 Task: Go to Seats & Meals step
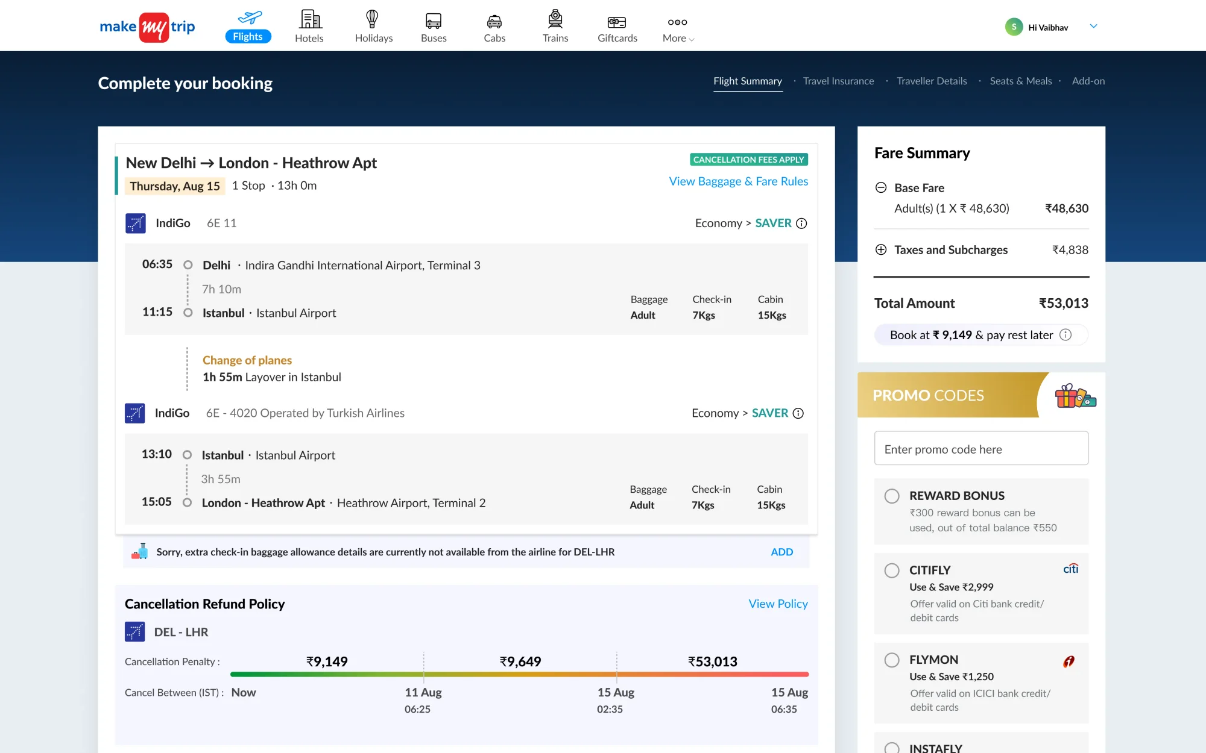[1020, 81]
